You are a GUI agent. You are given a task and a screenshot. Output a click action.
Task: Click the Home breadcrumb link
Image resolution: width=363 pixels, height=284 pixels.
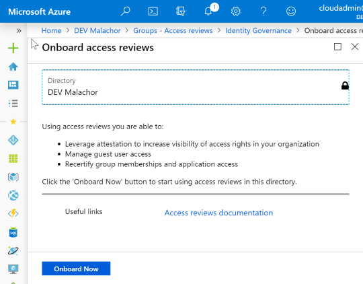[51, 30]
